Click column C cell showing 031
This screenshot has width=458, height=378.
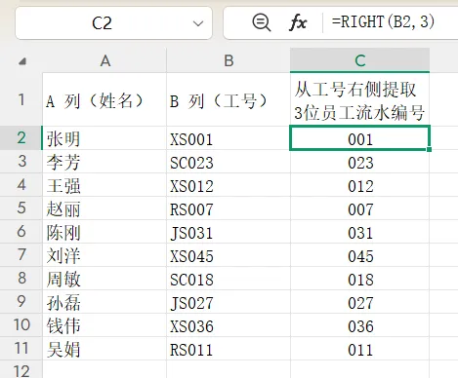359,232
